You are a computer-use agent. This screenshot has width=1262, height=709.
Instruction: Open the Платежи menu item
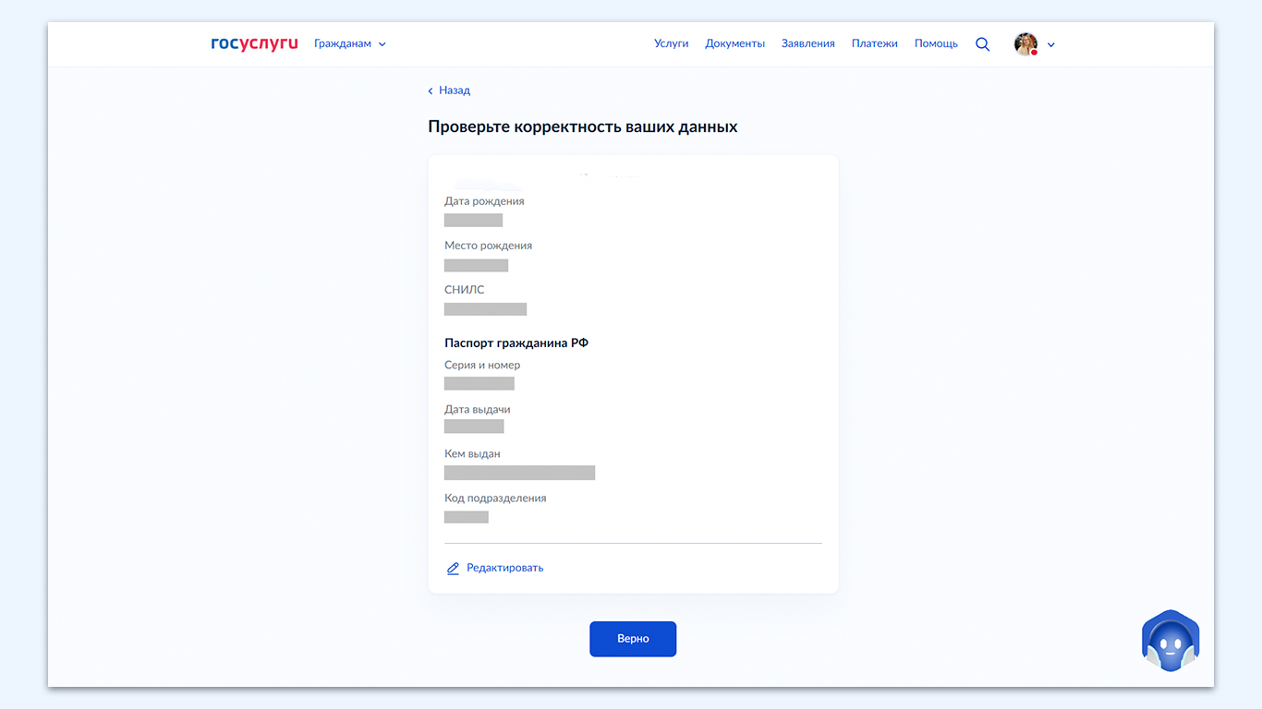[875, 43]
